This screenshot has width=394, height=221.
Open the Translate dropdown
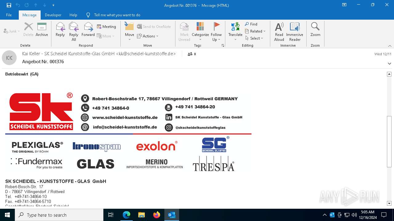[x=235, y=32]
